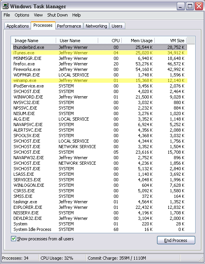The height and width of the screenshot is (264, 205).
Task: Click the End Process button
Action: point(176,240)
